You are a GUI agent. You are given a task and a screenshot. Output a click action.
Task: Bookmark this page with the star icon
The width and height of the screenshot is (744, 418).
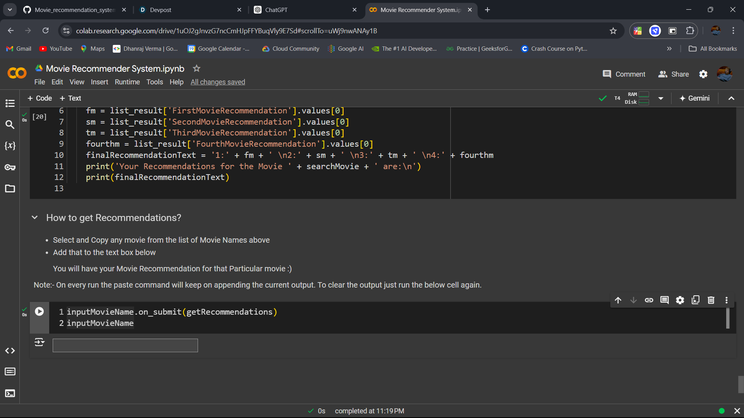click(613, 31)
